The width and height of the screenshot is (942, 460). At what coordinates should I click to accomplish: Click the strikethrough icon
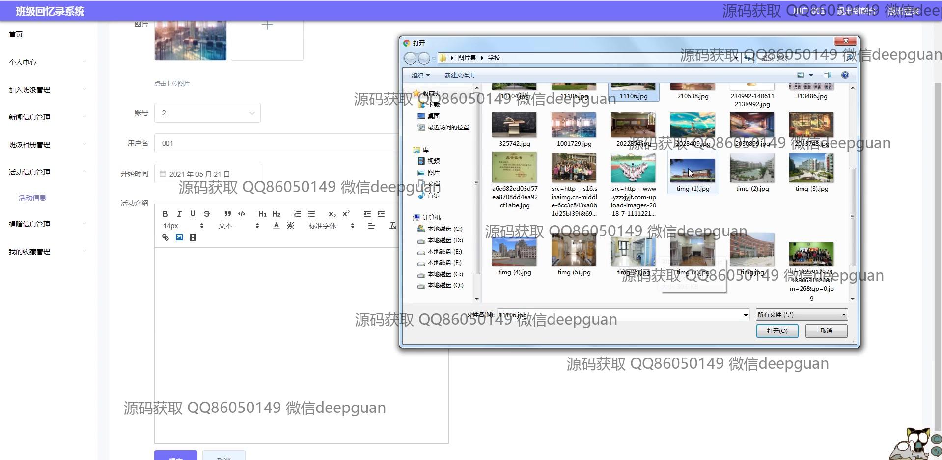point(207,214)
